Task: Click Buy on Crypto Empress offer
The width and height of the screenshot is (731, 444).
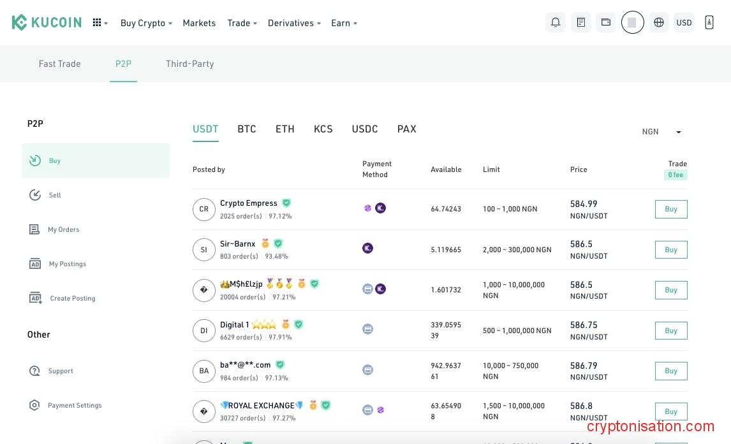Action: pyautogui.click(x=670, y=209)
